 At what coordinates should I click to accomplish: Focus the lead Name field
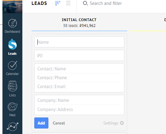click(79, 42)
